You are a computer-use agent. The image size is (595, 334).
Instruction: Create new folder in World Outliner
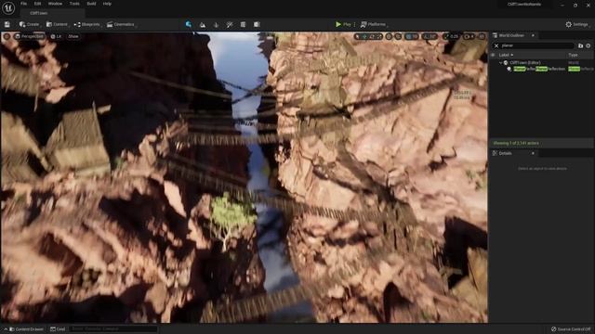click(580, 45)
